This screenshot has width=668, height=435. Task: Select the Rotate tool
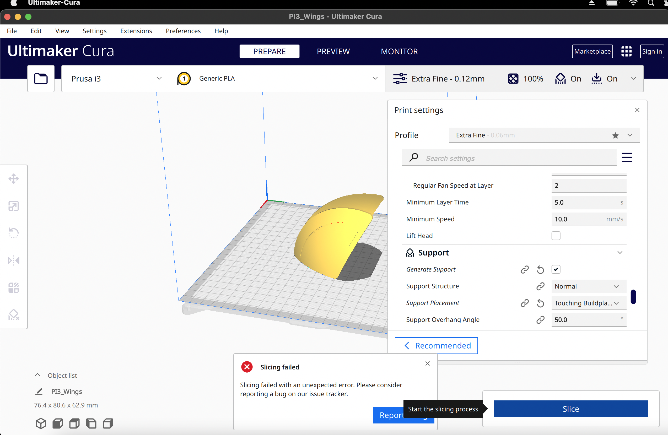pyautogui.click(x=13, y=233)
